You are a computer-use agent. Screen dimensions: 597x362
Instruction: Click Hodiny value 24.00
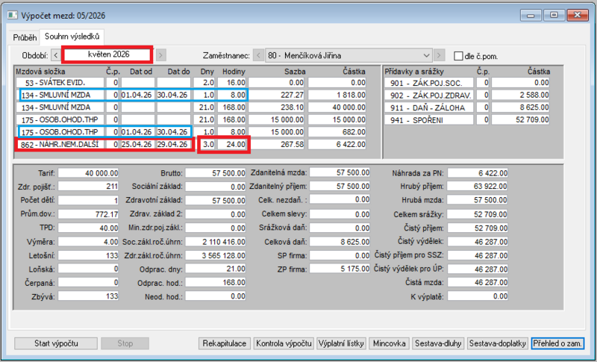point(232,144)
